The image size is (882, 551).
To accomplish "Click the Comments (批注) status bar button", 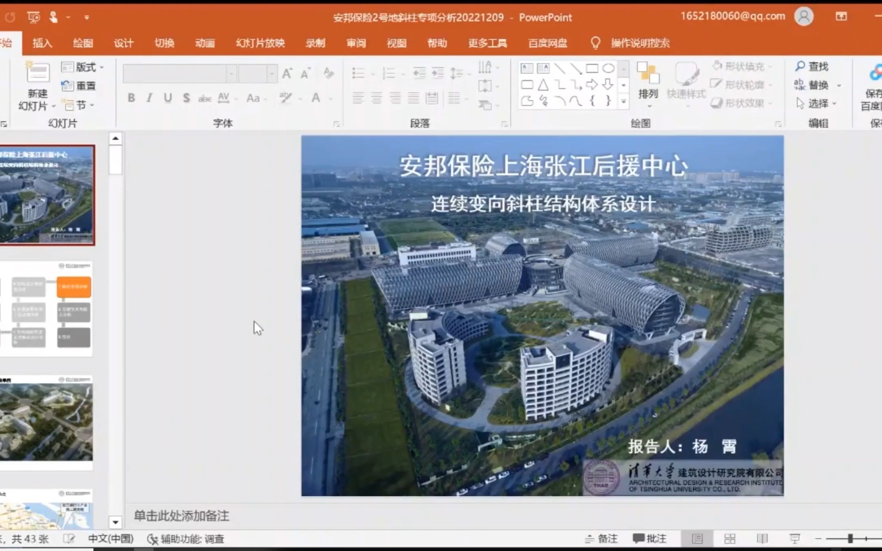I will pyautogui.click(x=649, y=538).
